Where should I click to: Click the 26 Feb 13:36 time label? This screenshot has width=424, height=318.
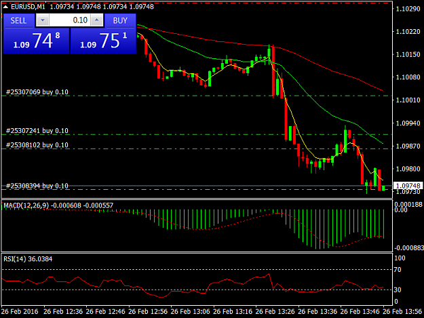point(317,311)
